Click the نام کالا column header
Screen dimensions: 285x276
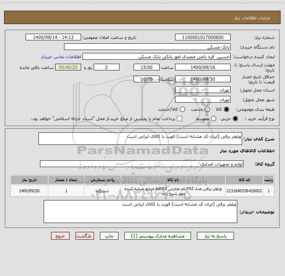click(173, 180)
